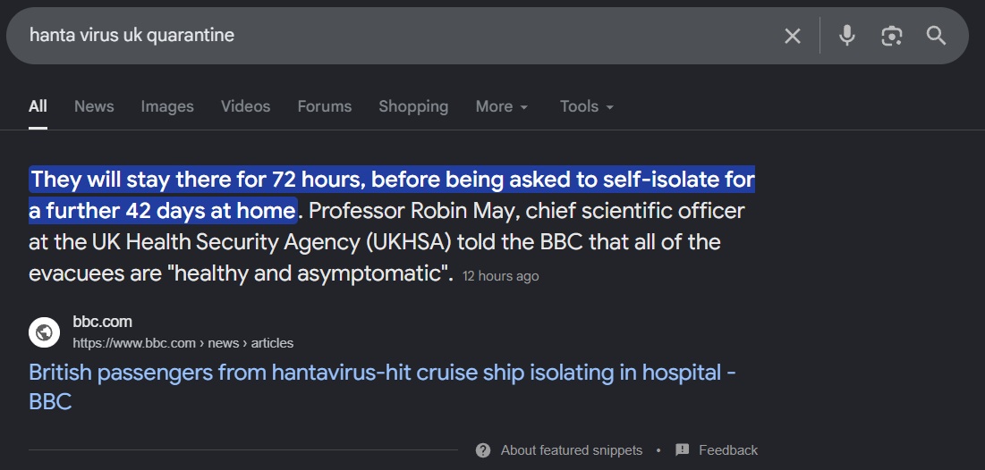
Task: Switch to the Images tab
Action: coord(167,106)
